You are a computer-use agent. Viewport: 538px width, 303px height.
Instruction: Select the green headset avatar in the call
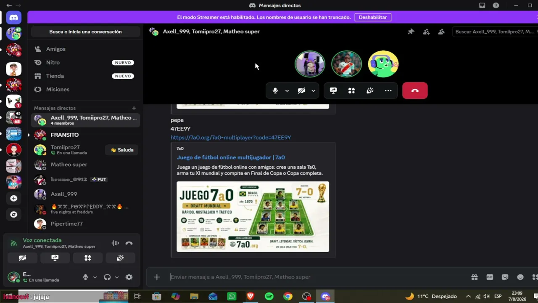383,64
